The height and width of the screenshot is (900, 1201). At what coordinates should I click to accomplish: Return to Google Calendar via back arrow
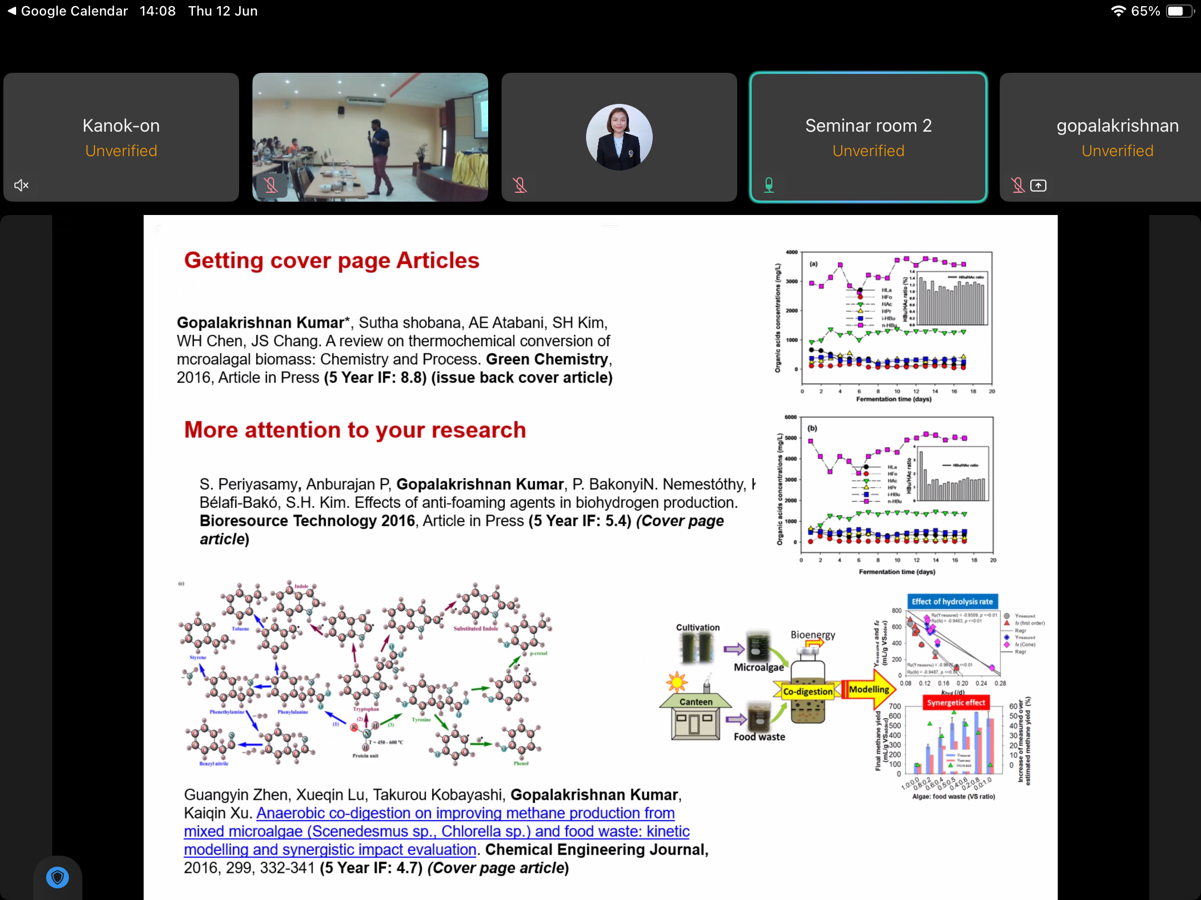click(67, 11)
